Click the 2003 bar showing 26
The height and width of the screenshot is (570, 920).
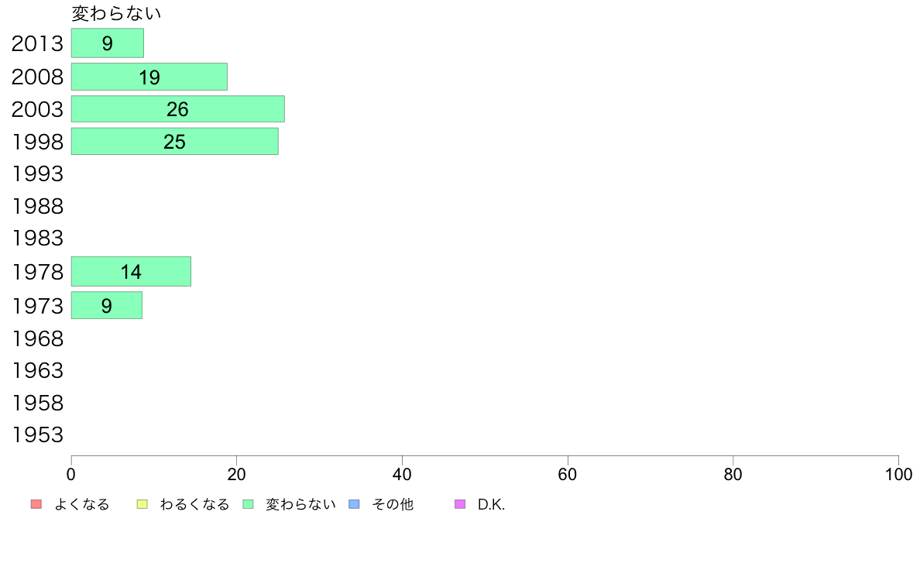pyautogui.click(x=178, y=108)
